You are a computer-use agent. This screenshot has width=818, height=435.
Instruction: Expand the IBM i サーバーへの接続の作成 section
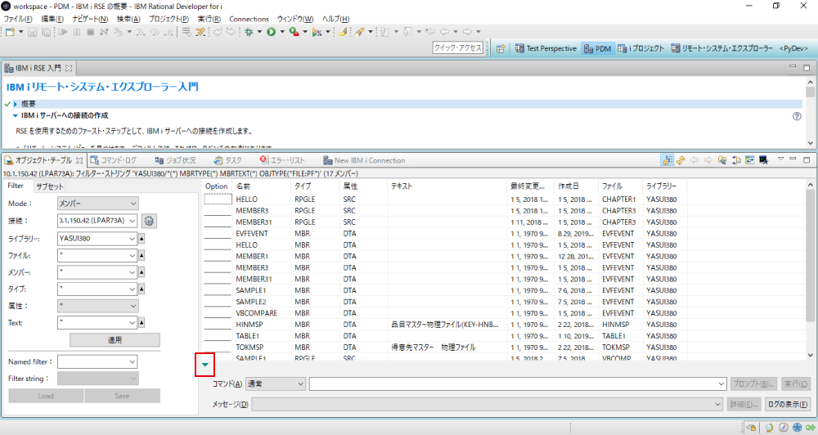click(x=15, y=116)
